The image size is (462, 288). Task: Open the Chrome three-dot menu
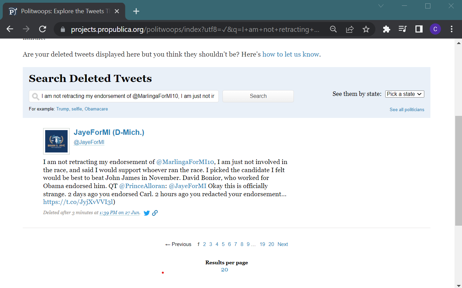pos(451,29)
